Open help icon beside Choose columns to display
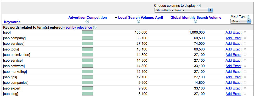 tap(199, 6)
